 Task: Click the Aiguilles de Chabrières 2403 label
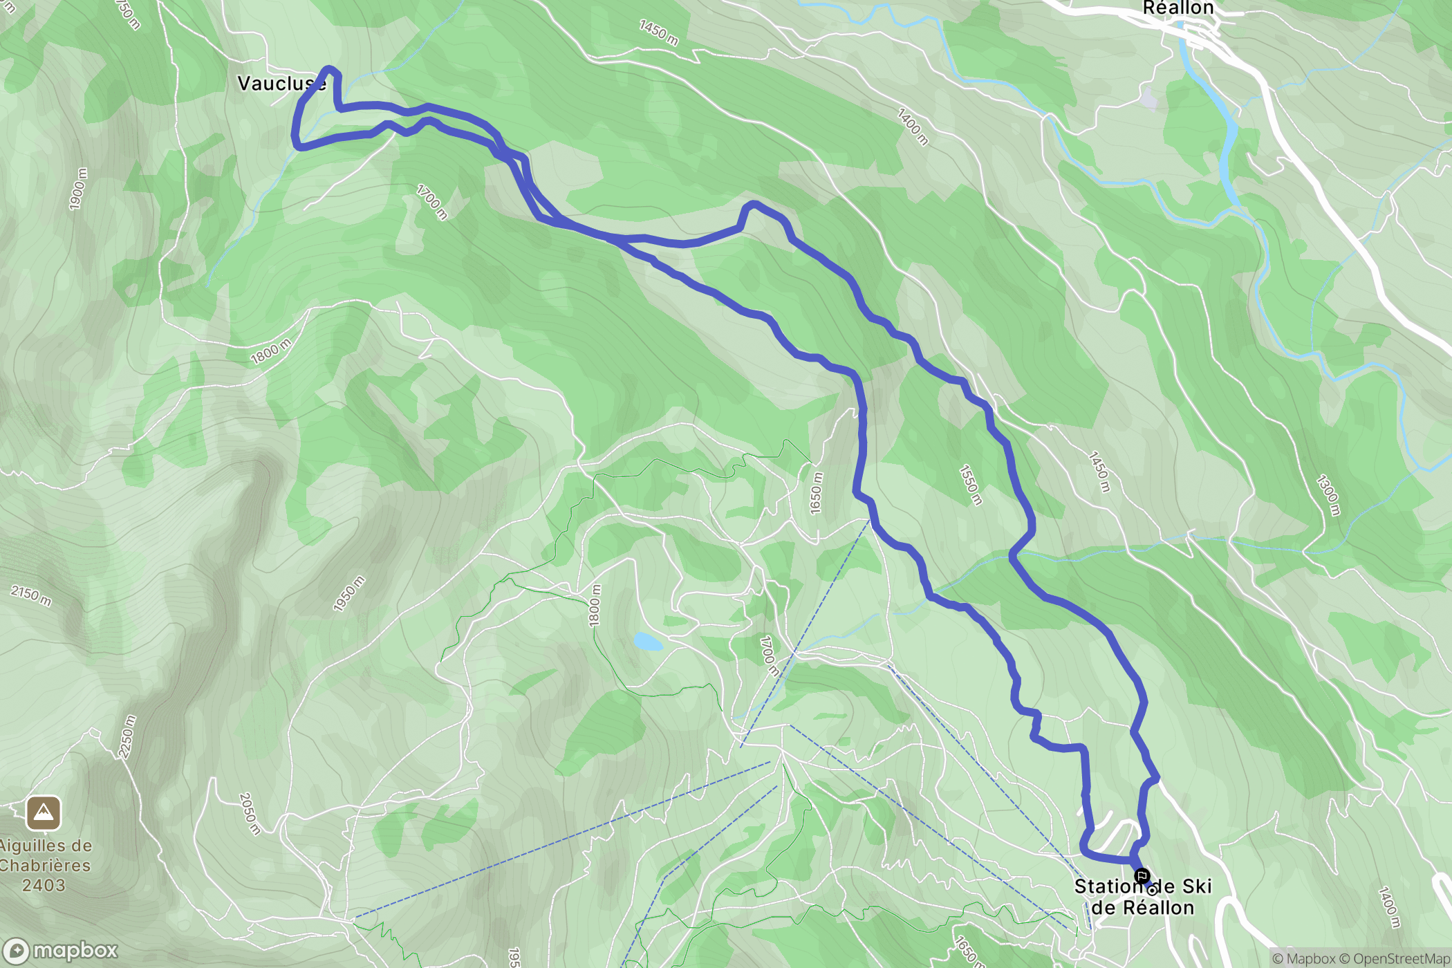pos(45,865)
